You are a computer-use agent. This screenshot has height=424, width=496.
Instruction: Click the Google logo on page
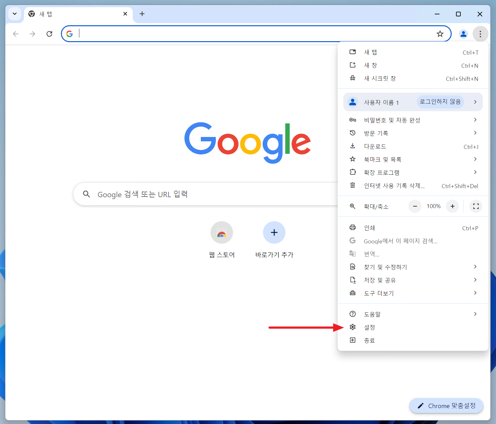tap(247, 143)
